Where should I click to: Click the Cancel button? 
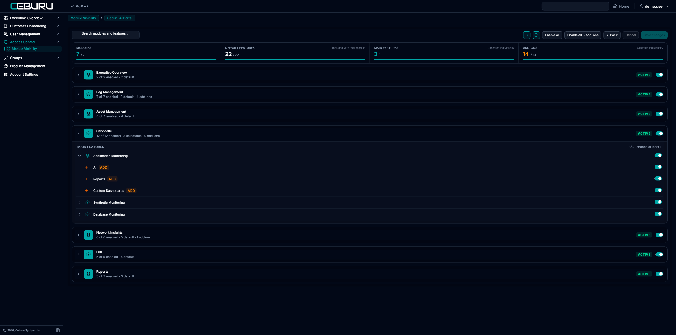[x=631, y=35]
